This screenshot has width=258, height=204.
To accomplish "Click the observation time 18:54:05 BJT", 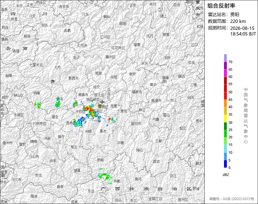I will tap(243, 34).
